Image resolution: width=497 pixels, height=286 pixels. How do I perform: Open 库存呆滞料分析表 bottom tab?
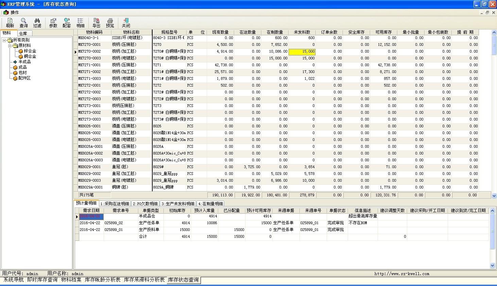point(144,280)
